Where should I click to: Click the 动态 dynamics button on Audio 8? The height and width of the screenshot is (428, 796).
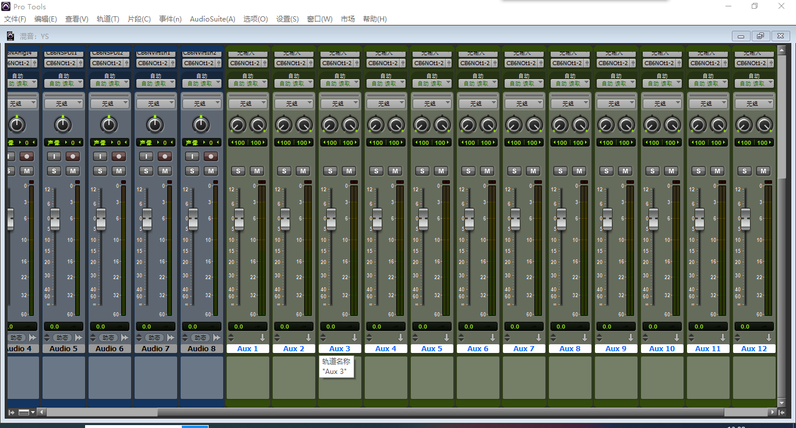[x=199, y=338]
